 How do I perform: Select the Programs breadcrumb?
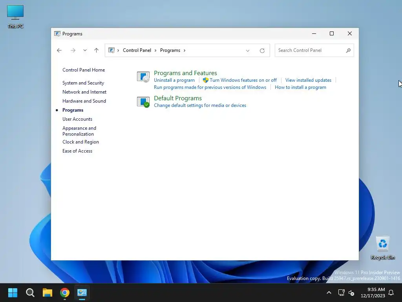[x=170, y=50]
